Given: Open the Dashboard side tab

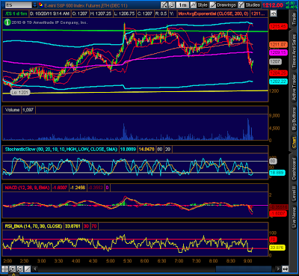Looking at the screenshot, I should coord(295,168).
